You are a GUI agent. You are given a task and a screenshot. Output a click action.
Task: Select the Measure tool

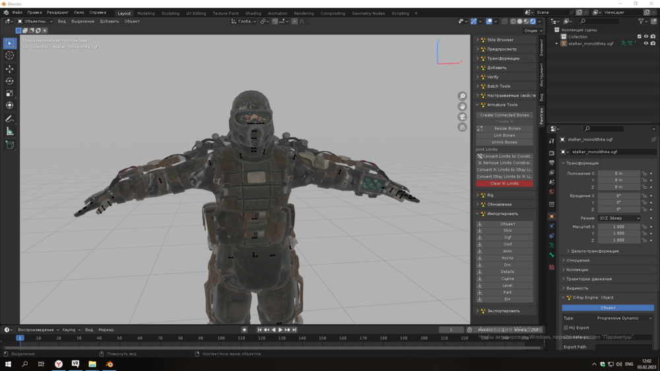coord(10,131)
